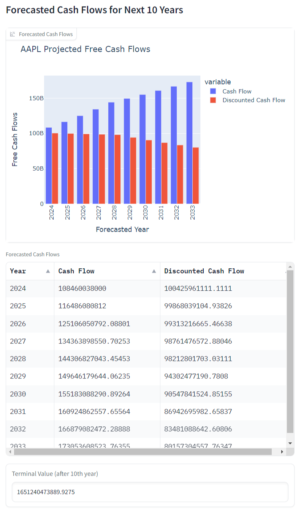Click the 2029 x-axis tick label
This screenshot has height=510, width=301.
click(x=130, y=213)
